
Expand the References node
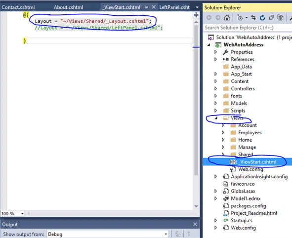click(x=215, y=59)
